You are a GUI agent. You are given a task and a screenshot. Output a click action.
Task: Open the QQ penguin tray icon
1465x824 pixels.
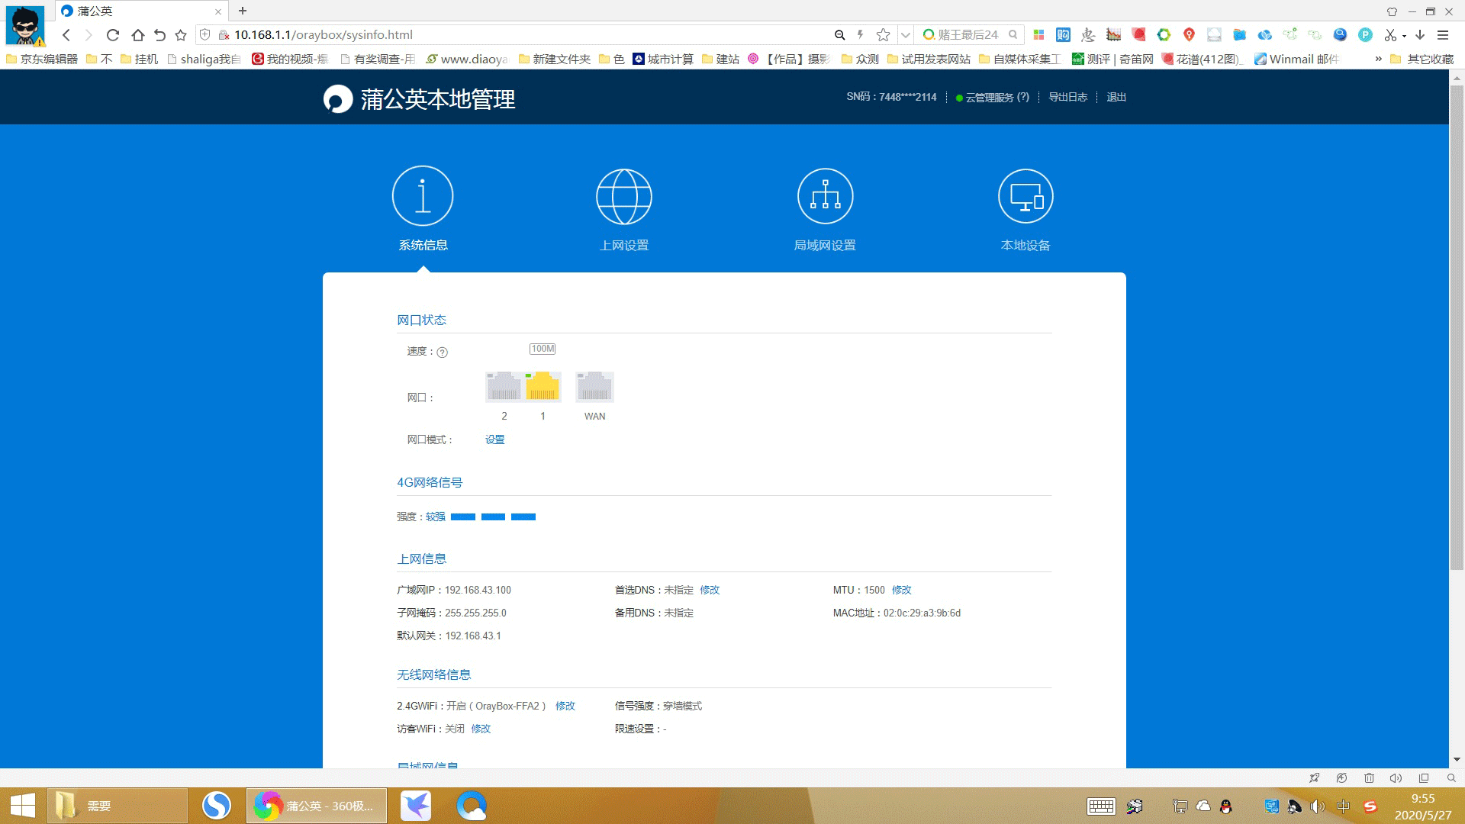pyautogui.click(x=1226, y=806)
